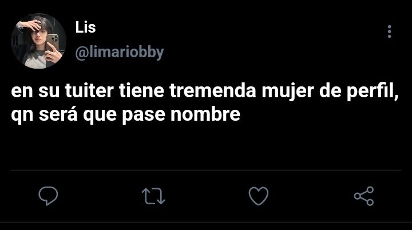Open the @limariobby handle link
Image resolution: width=412 pixels, height=230 pixels.
(x=120, y=53)
